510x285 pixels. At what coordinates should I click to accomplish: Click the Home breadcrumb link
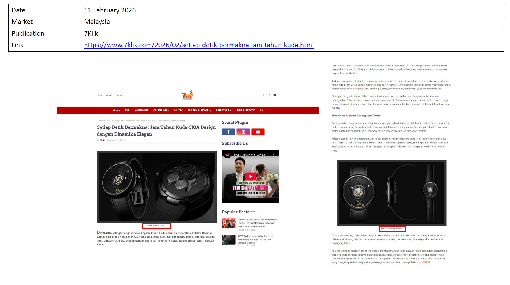(x=100, y=121)
